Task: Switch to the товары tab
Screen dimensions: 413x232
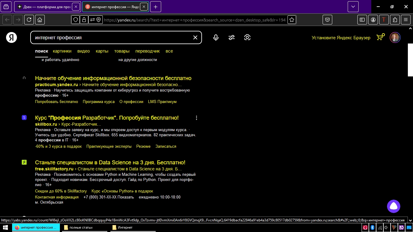Action: (x=122, y=51)
